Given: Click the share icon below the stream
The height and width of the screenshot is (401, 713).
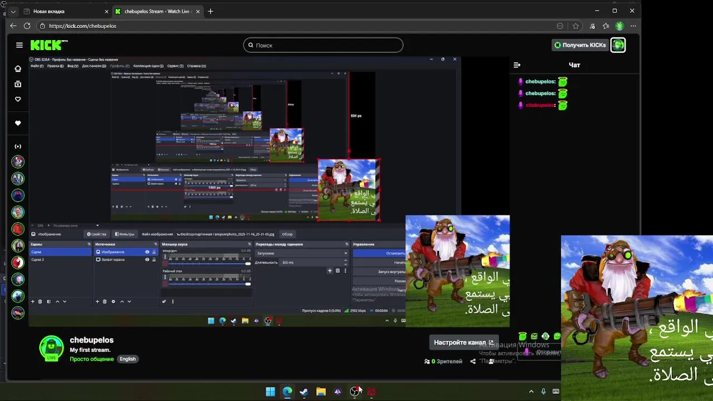Looking at the screenshot, I should pyautogui.click(x=473, y=361).
